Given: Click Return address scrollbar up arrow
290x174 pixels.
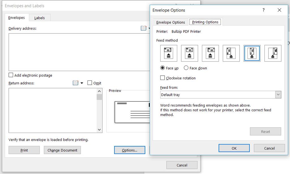Looking at the screenshot, I should (x=99, y=91).
